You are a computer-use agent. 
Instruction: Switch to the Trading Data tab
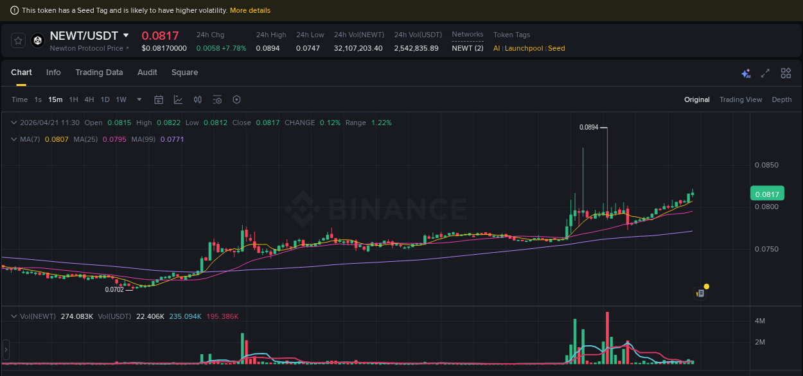[x=99, y=73]
